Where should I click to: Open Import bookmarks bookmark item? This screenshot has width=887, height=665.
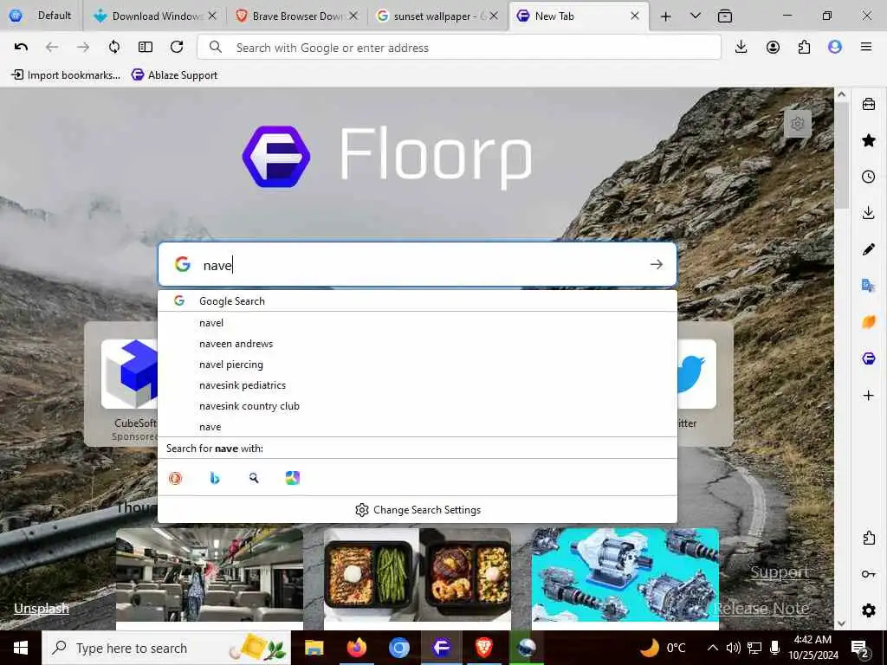[66, 74]
